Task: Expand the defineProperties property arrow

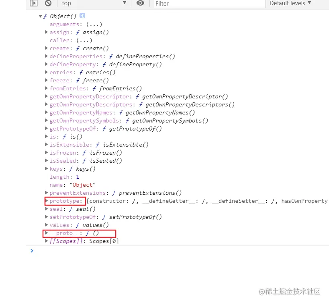Action: coord(46,56)
